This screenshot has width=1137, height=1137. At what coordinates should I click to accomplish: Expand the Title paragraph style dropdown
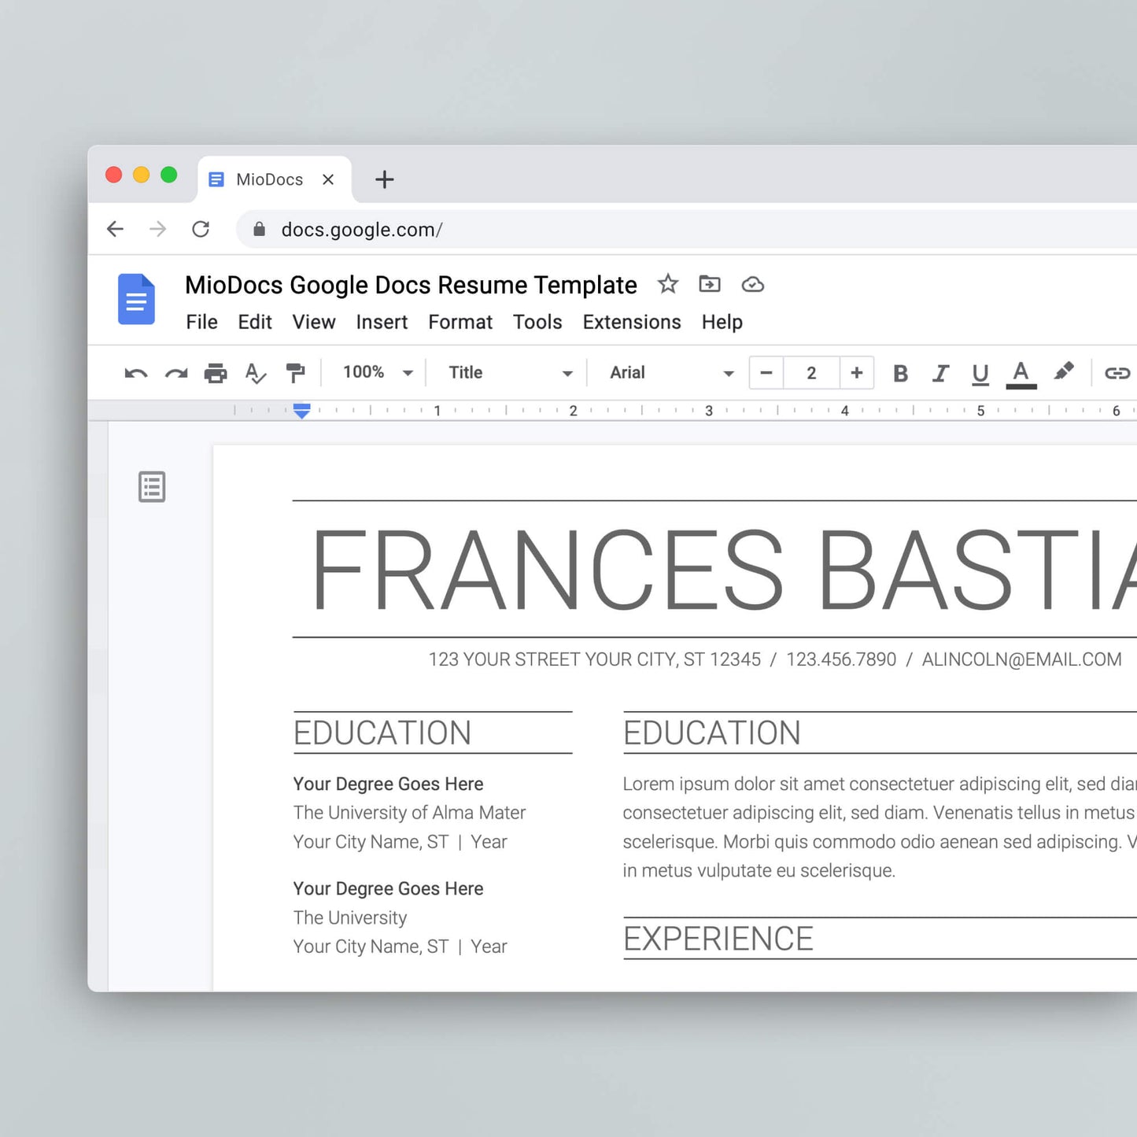tap(510, 372)
